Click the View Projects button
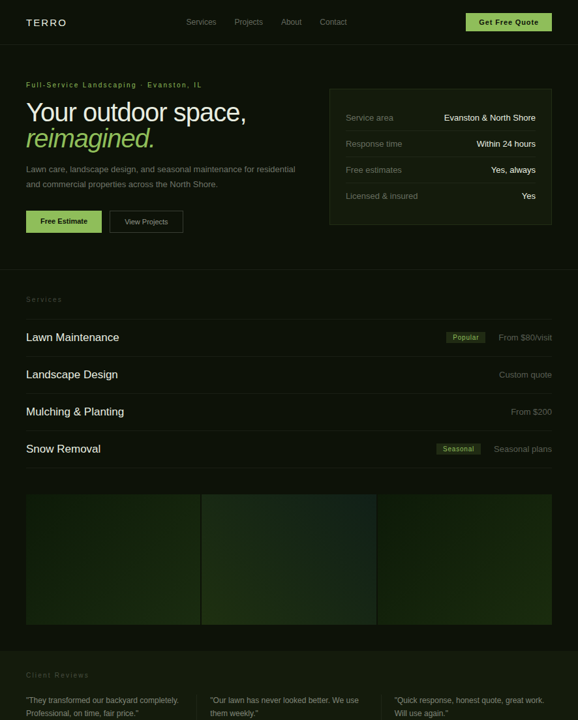The height and width of the screenshot is (720, 578). [x=146, y=221]
